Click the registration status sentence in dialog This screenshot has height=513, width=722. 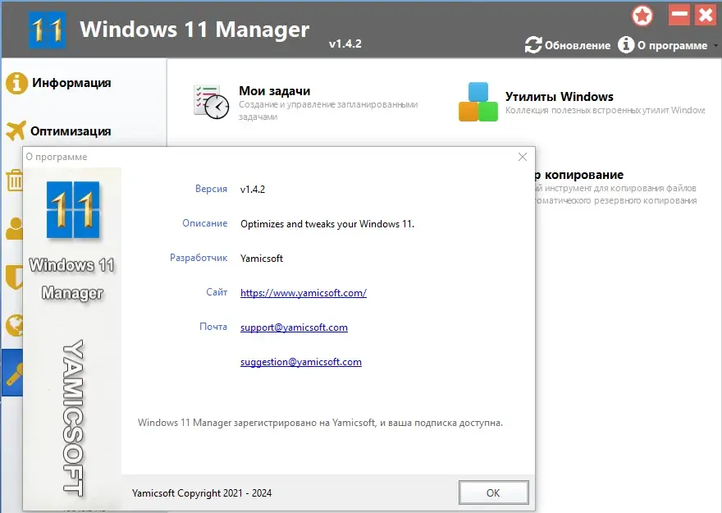click(320, 423)
